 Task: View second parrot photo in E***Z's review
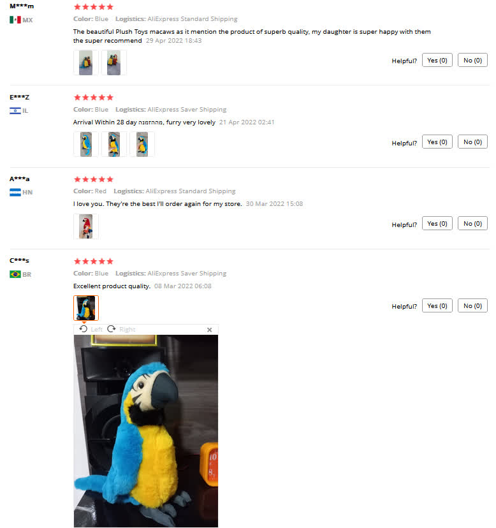click(x=114, y=144)
